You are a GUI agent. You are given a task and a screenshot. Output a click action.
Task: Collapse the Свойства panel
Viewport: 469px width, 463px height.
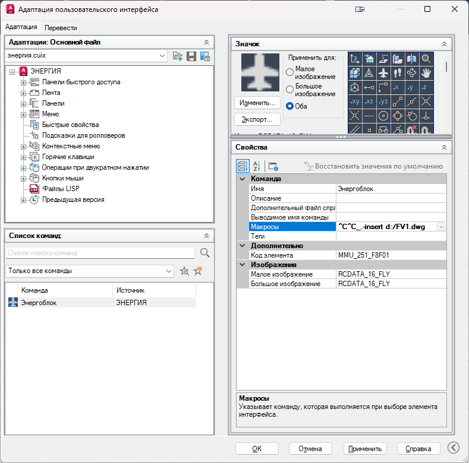click(x=444, y=147)
